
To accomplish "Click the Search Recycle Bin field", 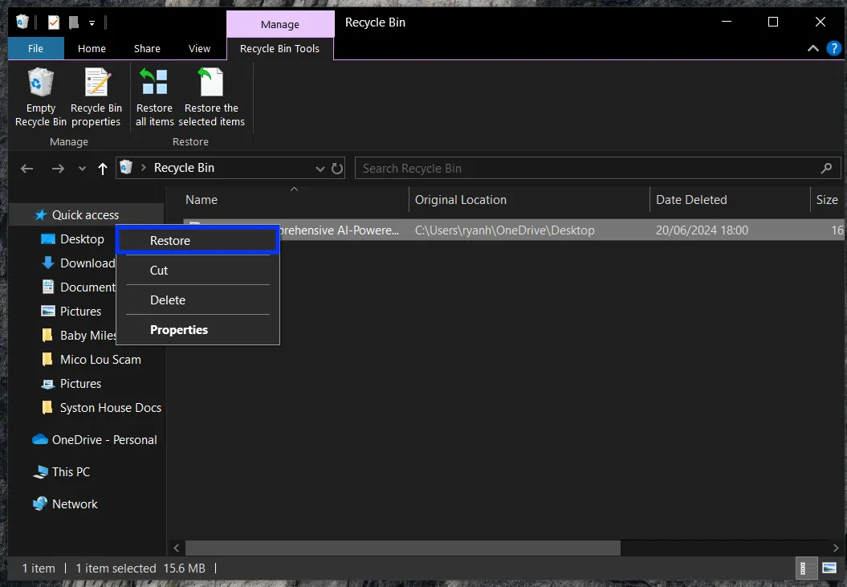I will [x=586, y=169].
